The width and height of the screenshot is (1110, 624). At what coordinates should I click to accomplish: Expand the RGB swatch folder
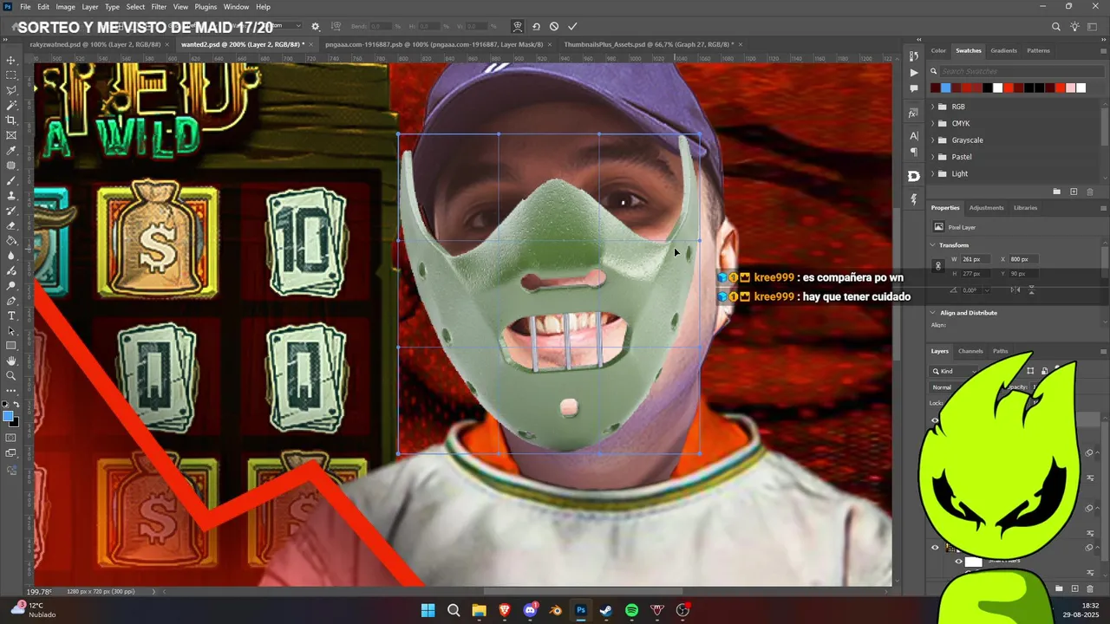tap(933, 107)
